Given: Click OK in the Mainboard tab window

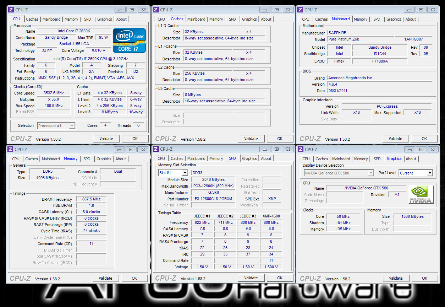Looking at the screenshot, I should (x=424, y=139).
